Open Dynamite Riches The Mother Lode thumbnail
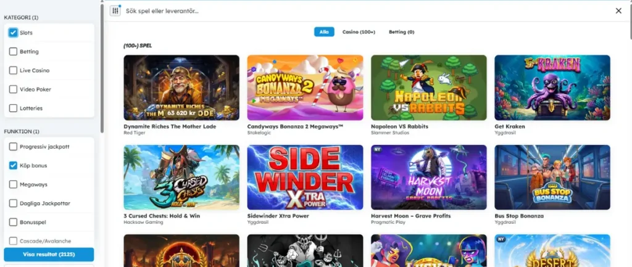The height and width of the screenshot is (267, 632). click(181, 88)
